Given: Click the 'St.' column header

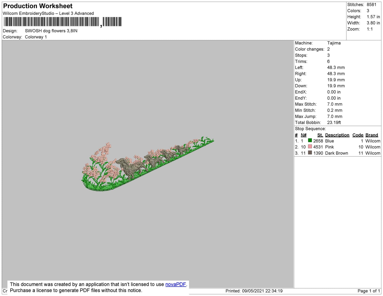Looking at the screenshot, I should click(320, 135).
